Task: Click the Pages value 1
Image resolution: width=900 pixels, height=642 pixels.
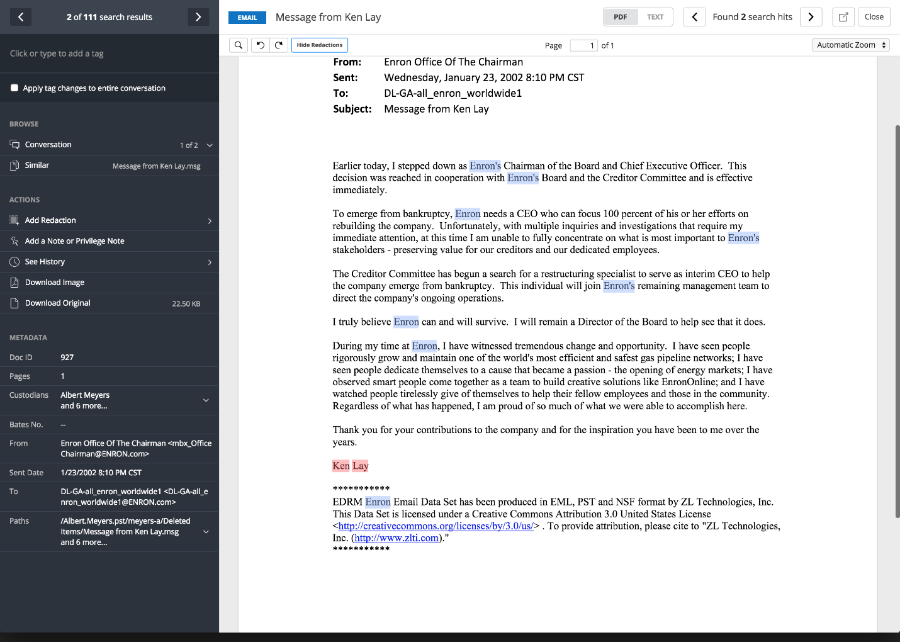Action: tap(62, 376)
